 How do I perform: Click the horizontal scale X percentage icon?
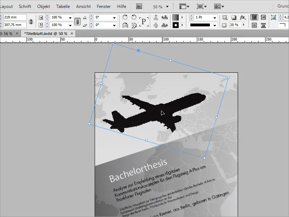(40, 17)
